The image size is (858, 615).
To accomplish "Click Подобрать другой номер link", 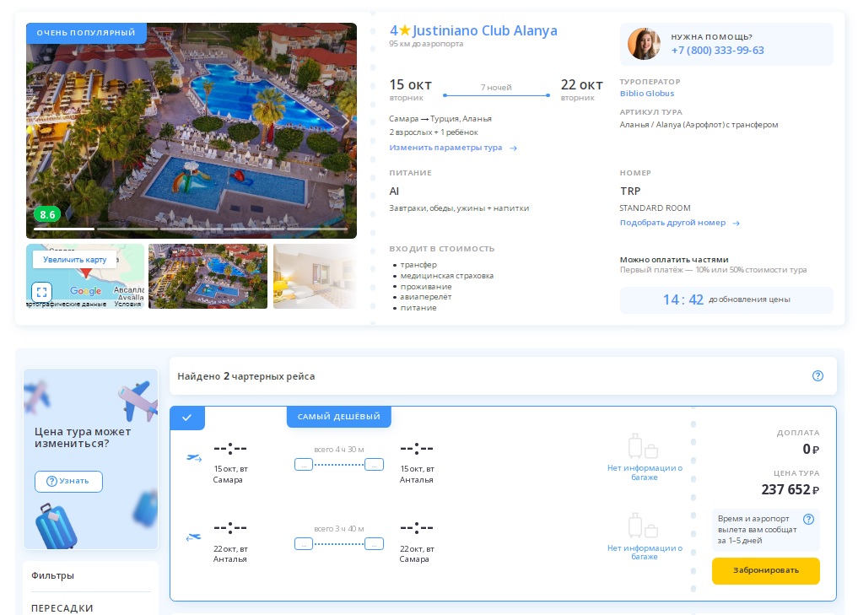I will tap(672, 223).
